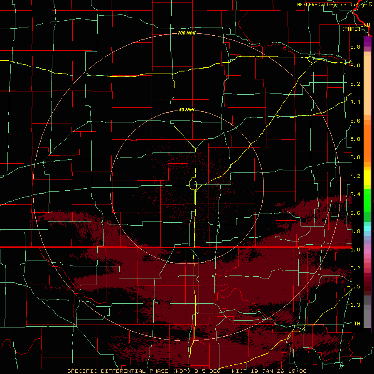Screen dimensions: 374x374
Task: Pick the cyan band of the color scale
Action: [367, 229]
